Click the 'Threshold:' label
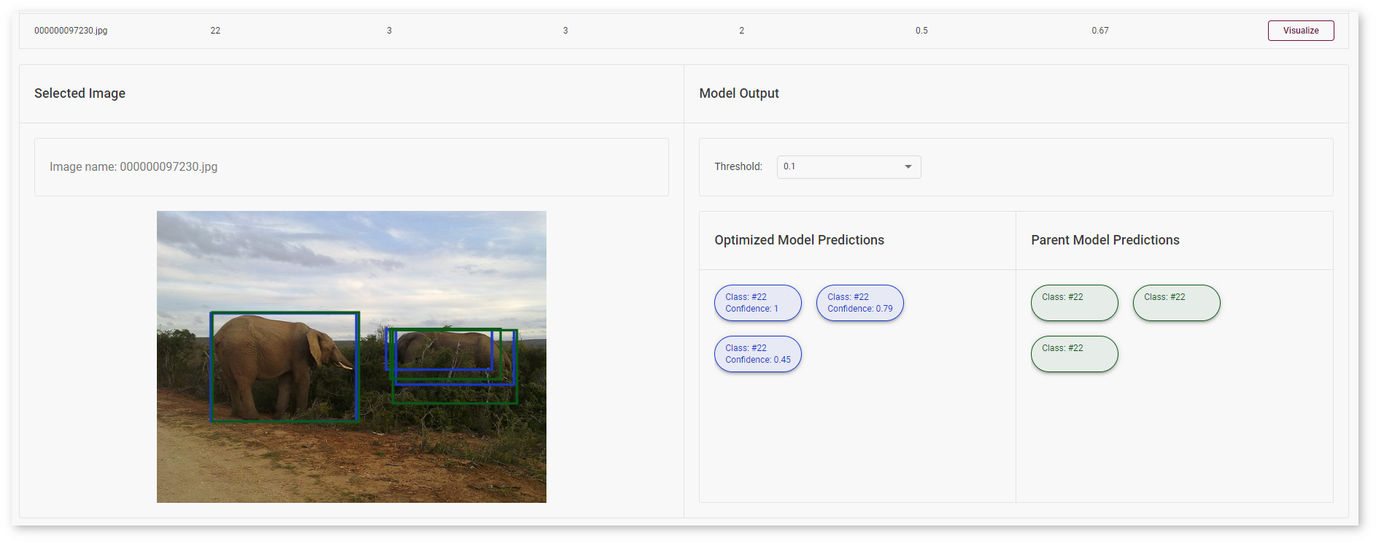The image size is (1376, 543). 738,167
